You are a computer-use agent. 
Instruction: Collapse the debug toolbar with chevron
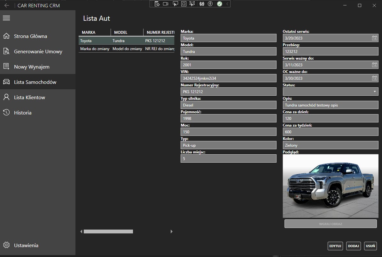pyautogui.click(x=227, y=4)
